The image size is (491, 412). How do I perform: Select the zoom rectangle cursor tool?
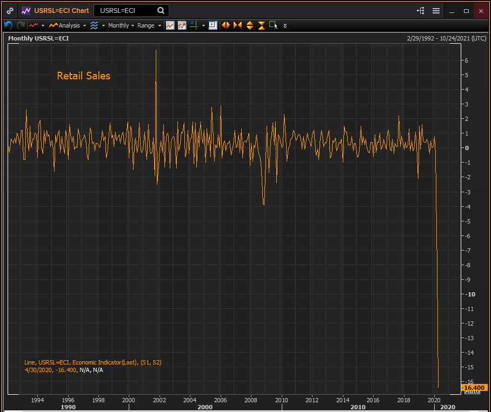(x=273, y=25)
